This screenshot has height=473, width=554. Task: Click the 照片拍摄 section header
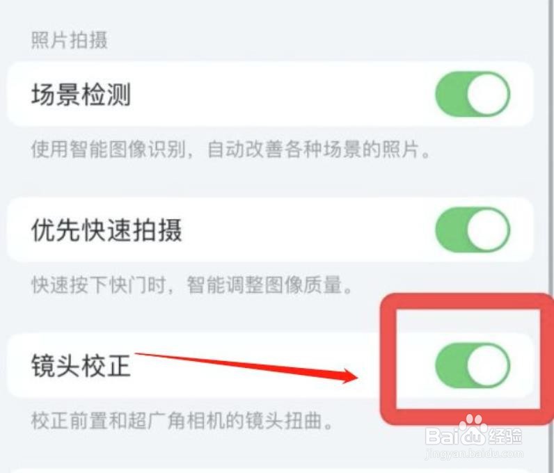point(70,40)
